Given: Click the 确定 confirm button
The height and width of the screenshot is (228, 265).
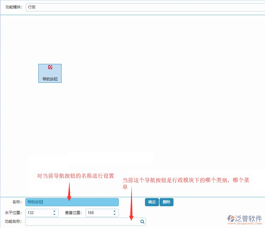Looking at the screenshot, I should point(152,202).
